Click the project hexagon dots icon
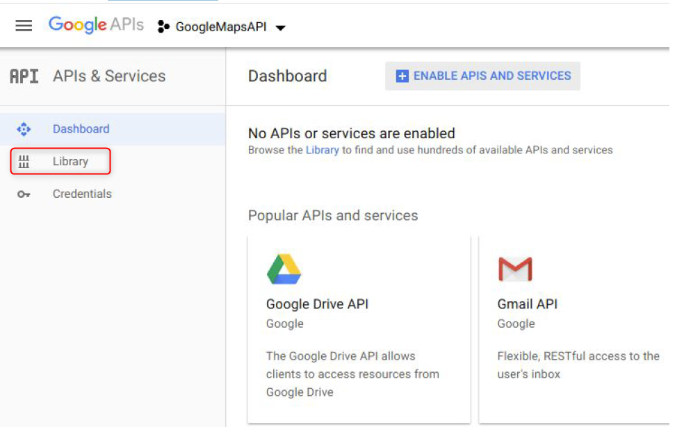The width and height of the screenshot is (684, 427). [x=163, y=26]
